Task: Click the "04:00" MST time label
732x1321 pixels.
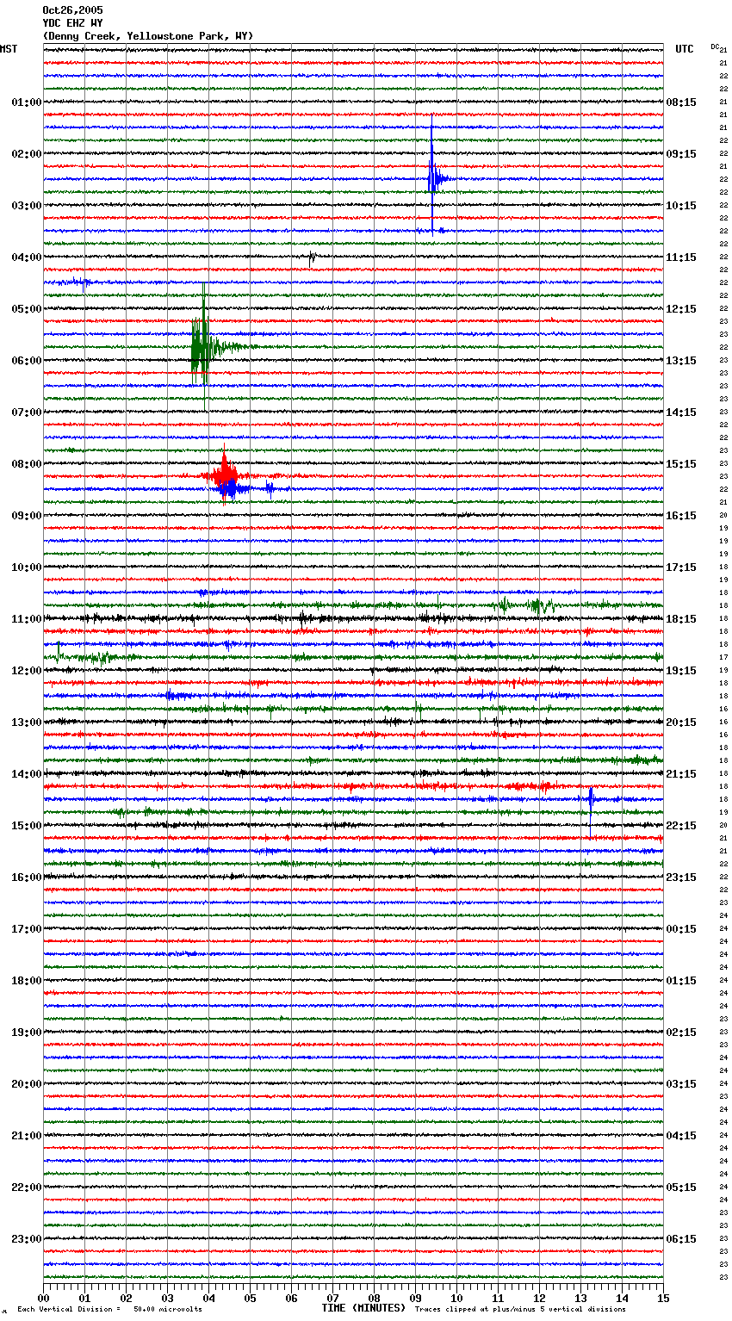Action: (26, 257)
